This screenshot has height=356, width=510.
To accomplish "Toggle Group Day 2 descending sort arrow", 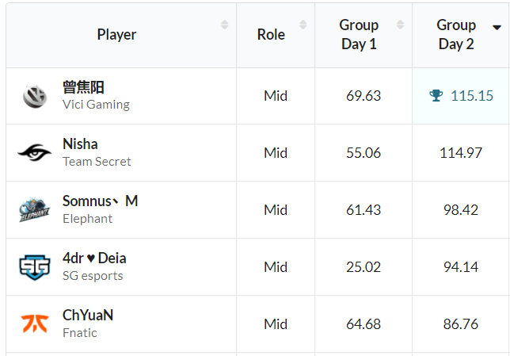I will point(497,26).
